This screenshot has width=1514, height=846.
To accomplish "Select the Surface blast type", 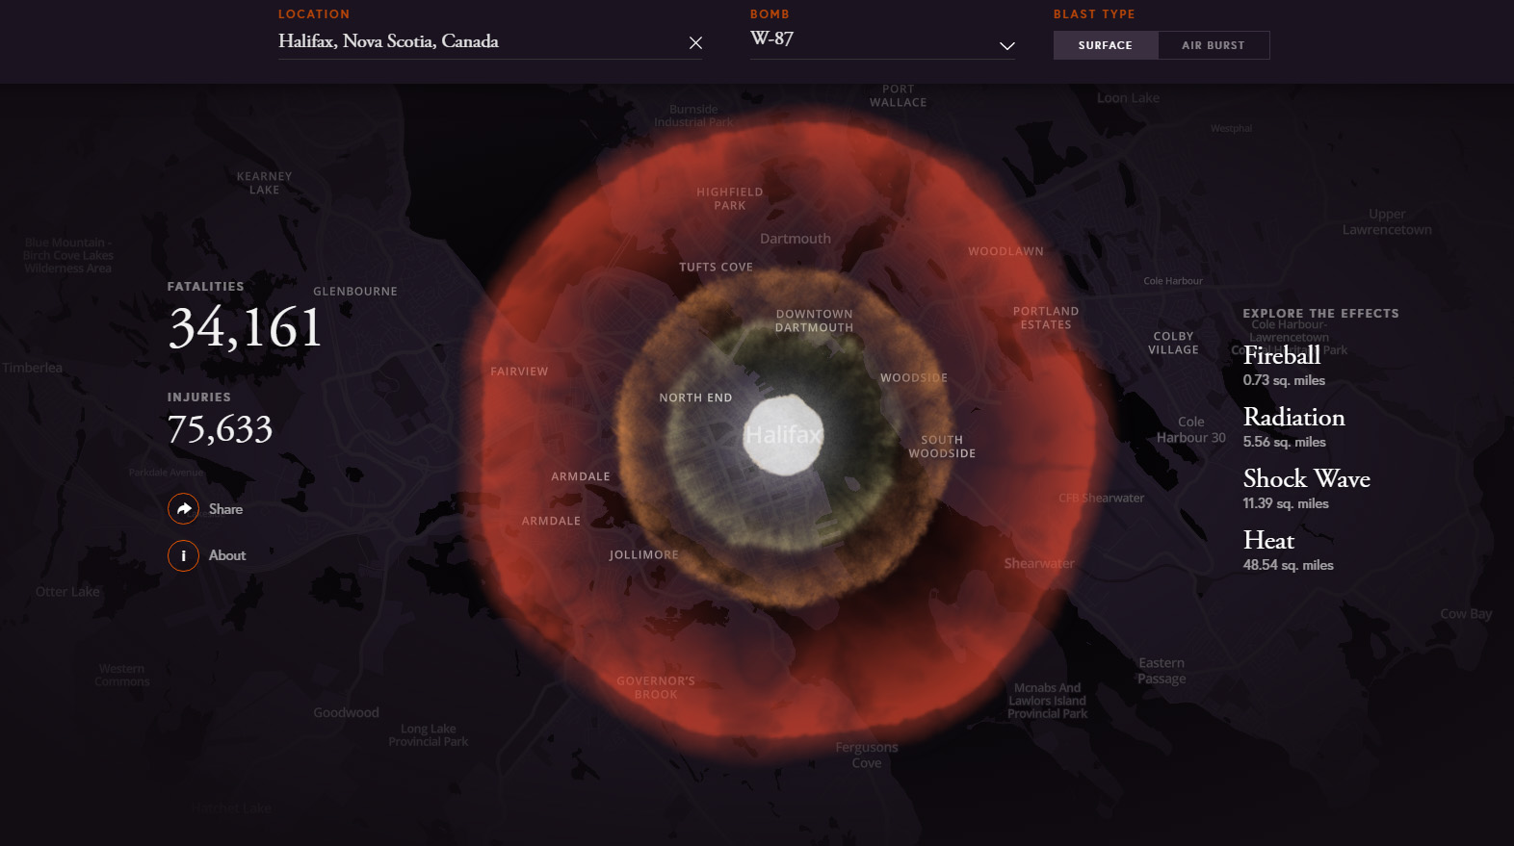I will click(x=1105, y=45).
